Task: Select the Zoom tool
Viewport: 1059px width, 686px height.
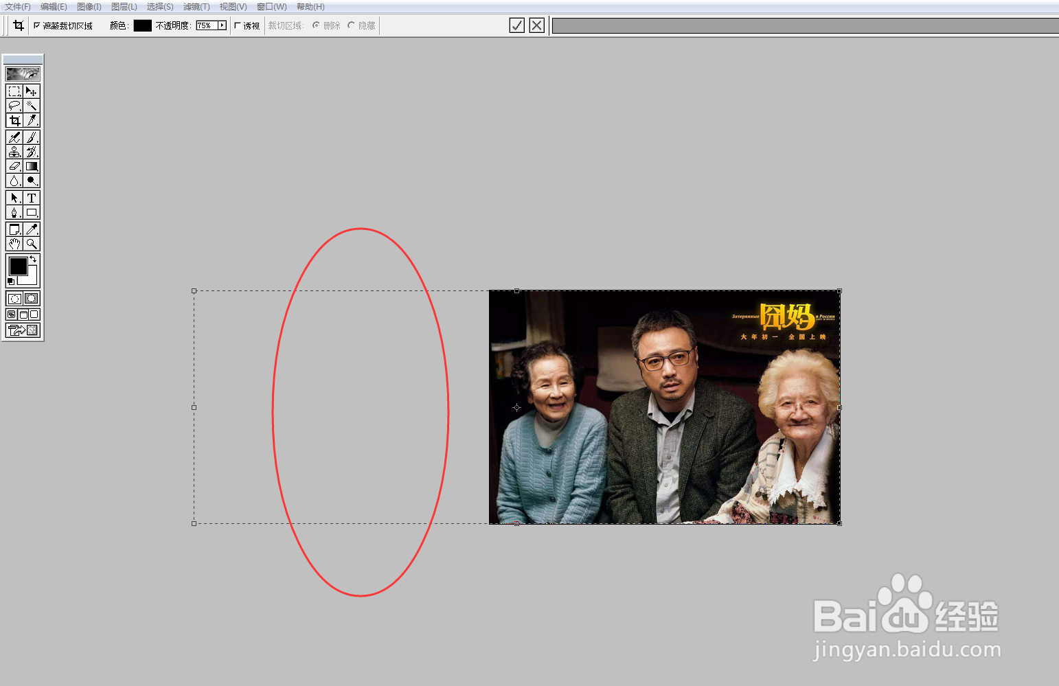Action: click(32, 244)
